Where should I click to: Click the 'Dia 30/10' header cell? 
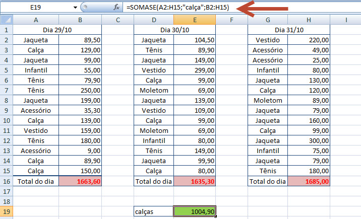pos(174,30)
